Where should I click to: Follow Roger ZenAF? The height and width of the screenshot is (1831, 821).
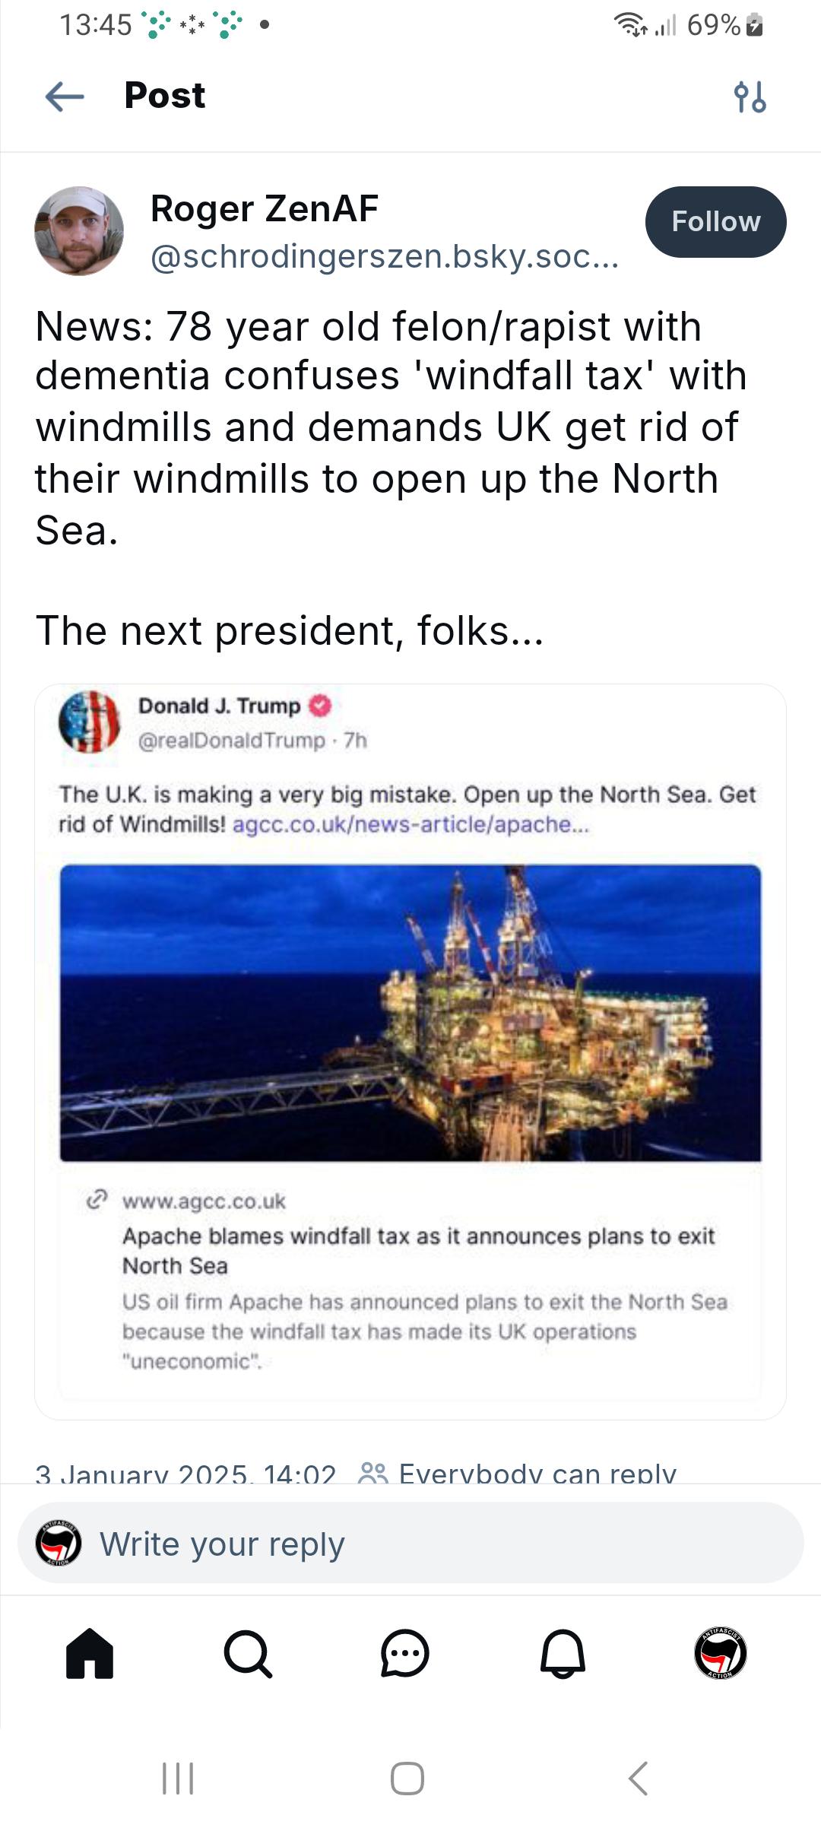[715, 222]
